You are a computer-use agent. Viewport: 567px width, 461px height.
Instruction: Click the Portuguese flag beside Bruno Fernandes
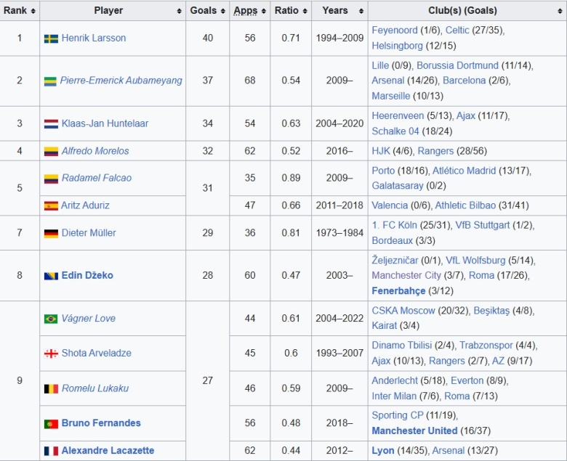(x=51, y=424)
